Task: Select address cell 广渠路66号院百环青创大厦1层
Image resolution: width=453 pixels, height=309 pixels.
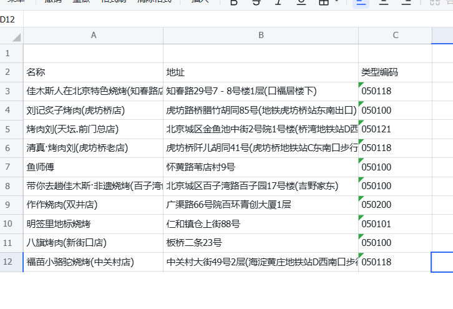Action: [x=261, y=205]
